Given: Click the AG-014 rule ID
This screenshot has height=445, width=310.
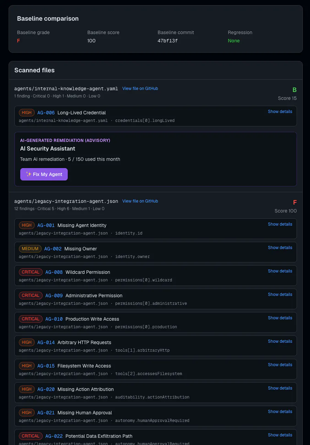Looking at the screenshot, I should [x=46, y=342].
